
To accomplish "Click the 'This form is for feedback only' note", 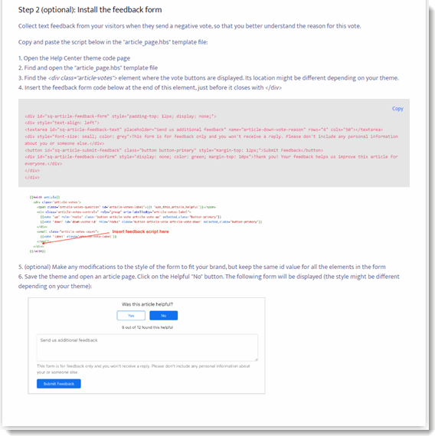I will (x=143, y=369).
